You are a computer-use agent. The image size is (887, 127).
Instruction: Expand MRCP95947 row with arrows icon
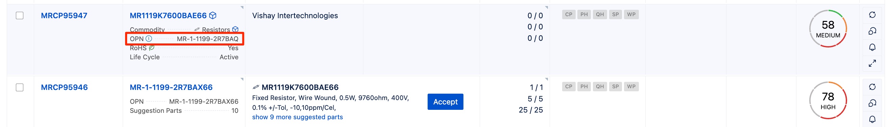(872, 63)
